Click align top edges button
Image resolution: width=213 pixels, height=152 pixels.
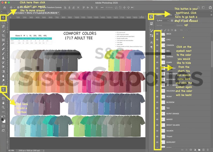(x=83, y=8)
